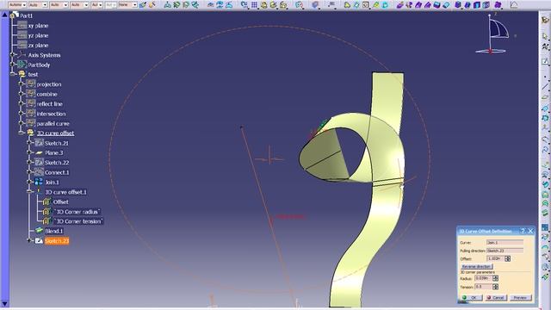This screenshot has height=310, width=551.
Task: Select Plane.3 in the tree
Action: (x=53, y=153)
